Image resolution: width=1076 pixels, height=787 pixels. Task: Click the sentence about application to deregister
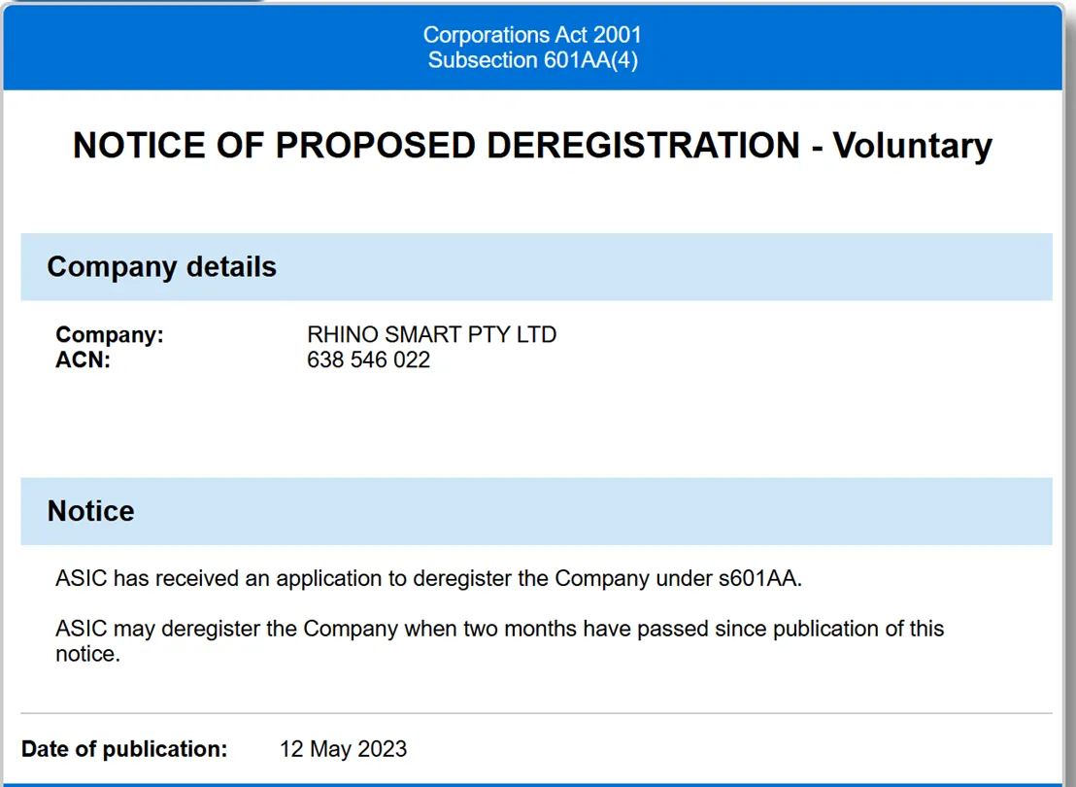click(429, 578)
